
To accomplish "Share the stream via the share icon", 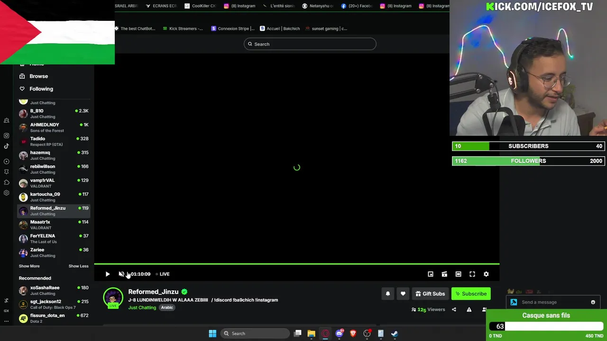I will pyautogui.click(x=454, y=310).
